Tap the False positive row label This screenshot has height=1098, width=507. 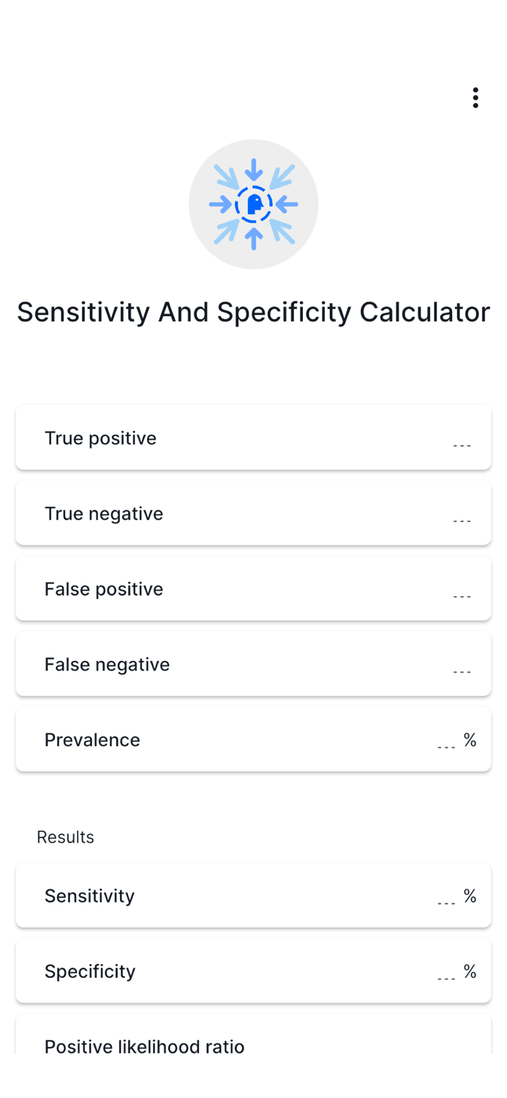(103, 588)
